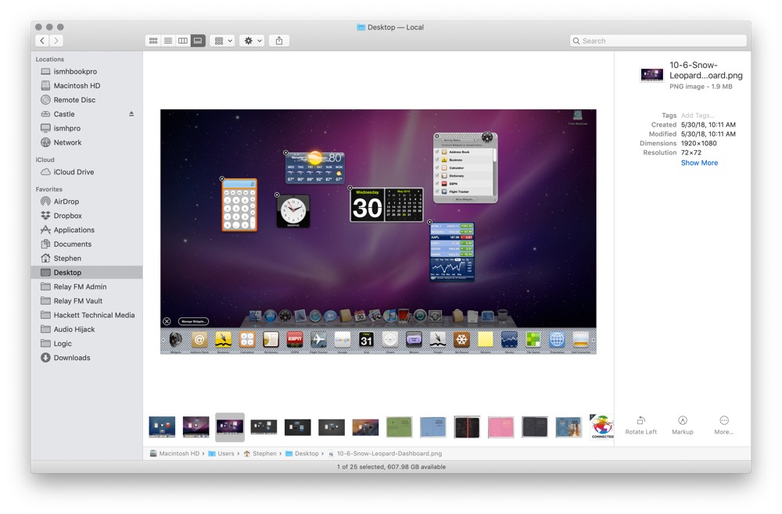Viewport: 782px width, 514px height.
Task: Click the Locations sidebar heading
Action: 50,59
